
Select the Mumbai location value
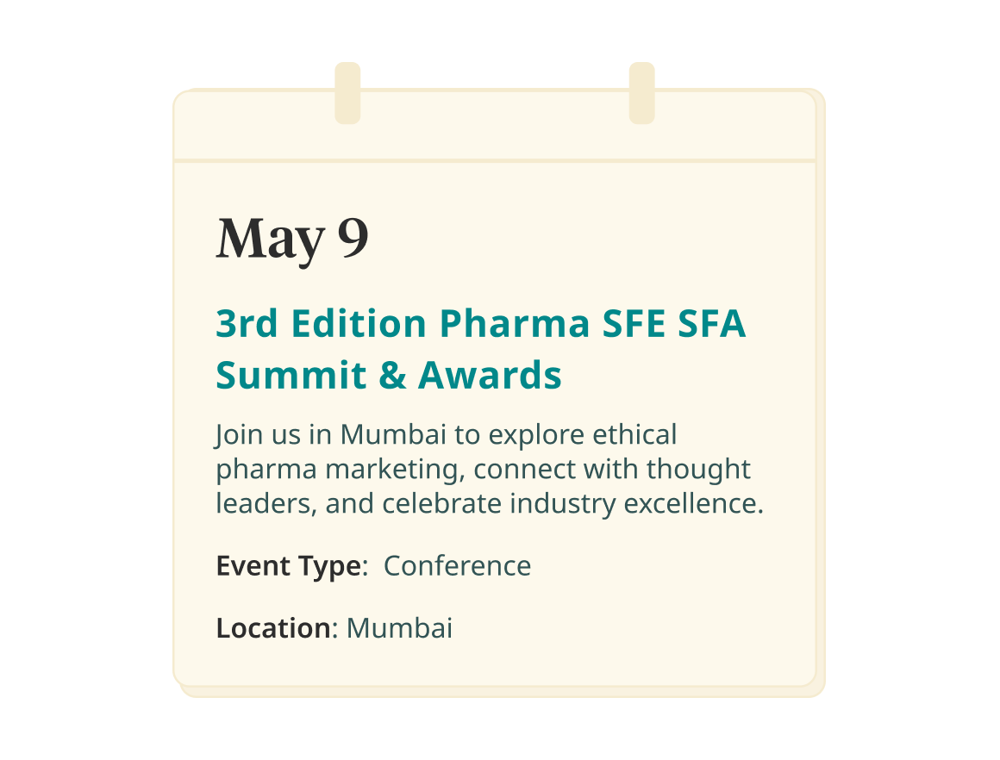pos(399,628)
